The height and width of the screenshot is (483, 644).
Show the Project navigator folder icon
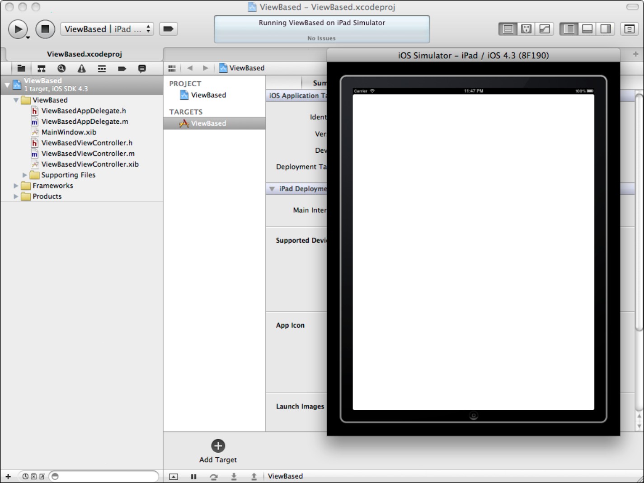(x=21, y=69)
